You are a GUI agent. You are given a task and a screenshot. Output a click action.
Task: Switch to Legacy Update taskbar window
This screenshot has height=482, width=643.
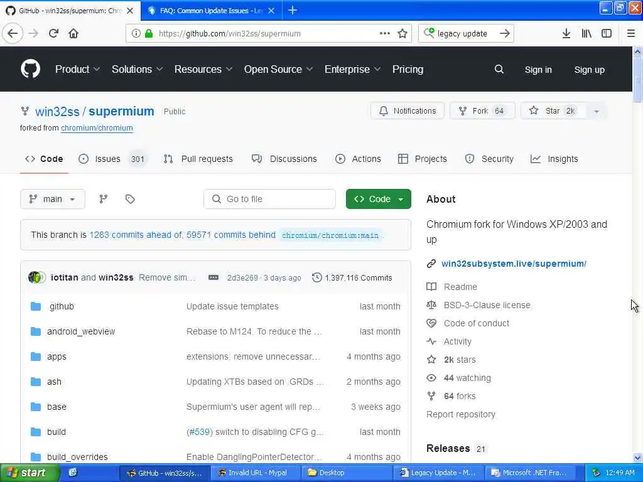[438, 473]
